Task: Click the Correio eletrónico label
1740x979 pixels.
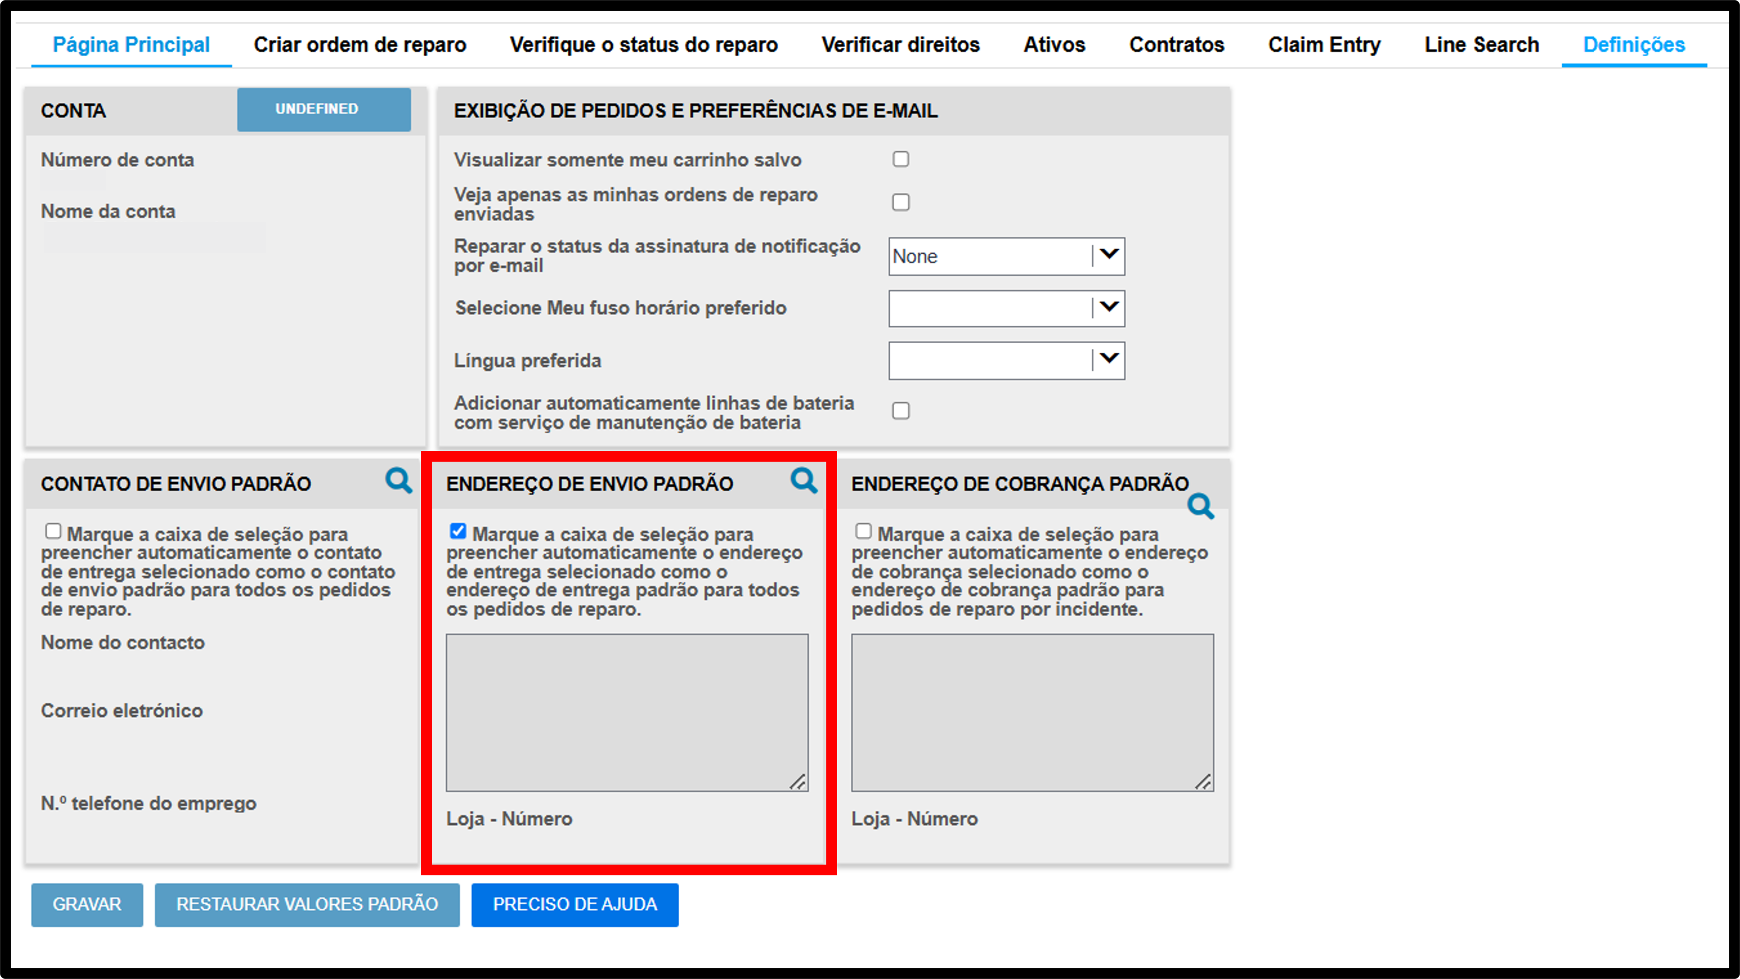Action: [122, 710]
